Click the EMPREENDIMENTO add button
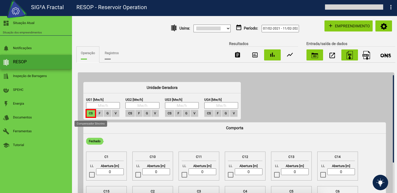Viewport: 397px width, 193px height. coord(348,26)
